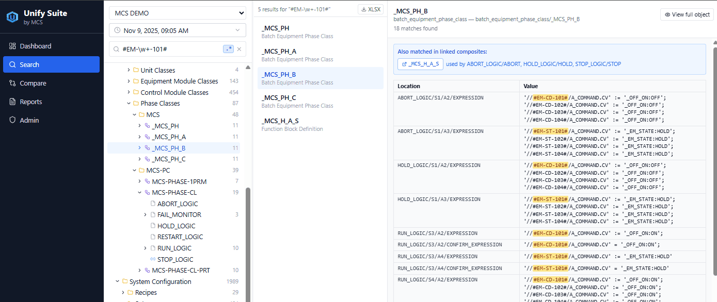Click the _MCS_PH phase class icon
717x302 pixels.
pyautogui.click(x=147, y=126)
